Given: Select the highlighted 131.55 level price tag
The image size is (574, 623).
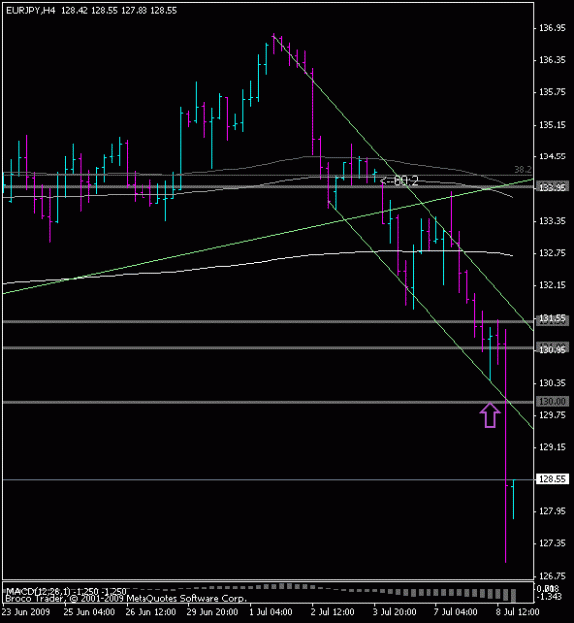Looking at the screenshot, I should [x=552, y=319].
